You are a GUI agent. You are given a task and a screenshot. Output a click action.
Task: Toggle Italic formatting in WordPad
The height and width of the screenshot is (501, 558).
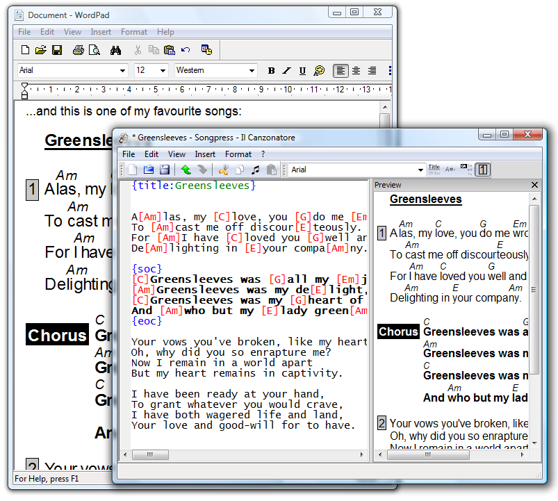286,71
